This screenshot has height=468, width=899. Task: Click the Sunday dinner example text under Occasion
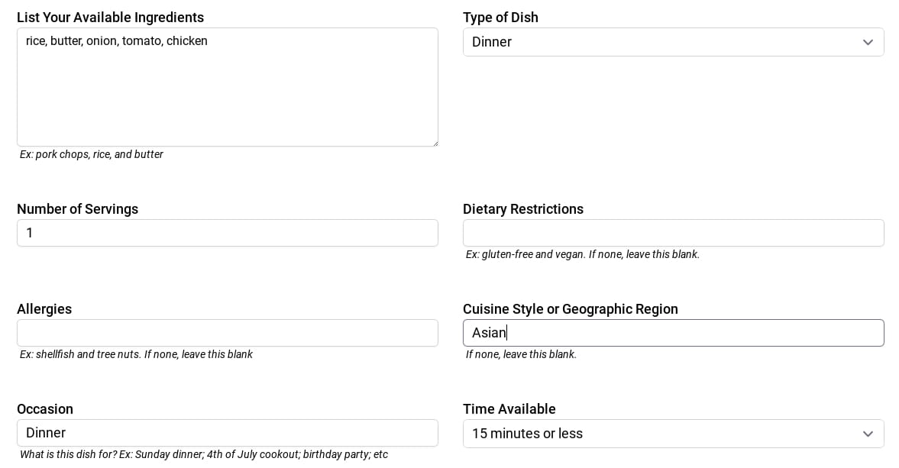point(203,454)
